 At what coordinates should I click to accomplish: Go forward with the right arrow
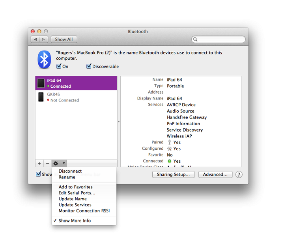(44, 40)
